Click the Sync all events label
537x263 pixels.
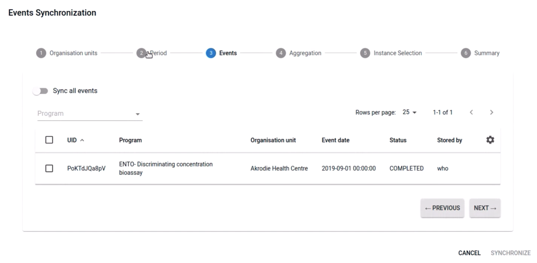75,91
